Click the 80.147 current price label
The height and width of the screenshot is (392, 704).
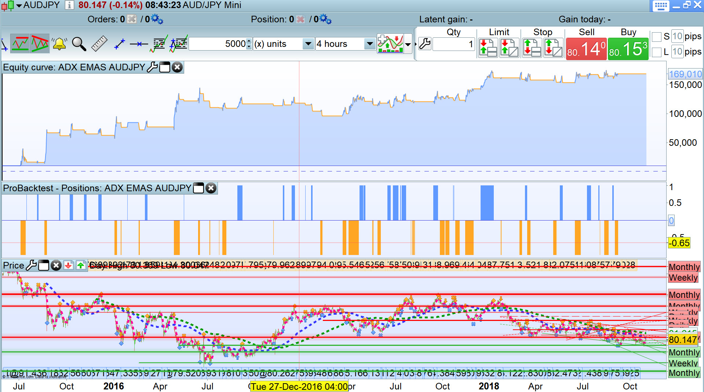coord(683,340)
